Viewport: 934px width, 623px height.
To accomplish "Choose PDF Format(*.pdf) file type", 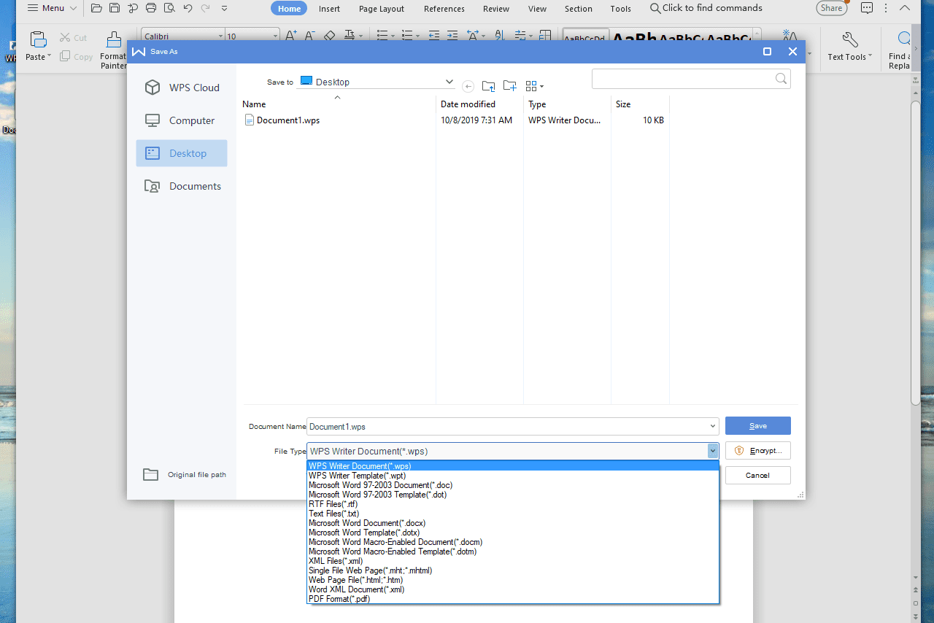I will point(513,599).
